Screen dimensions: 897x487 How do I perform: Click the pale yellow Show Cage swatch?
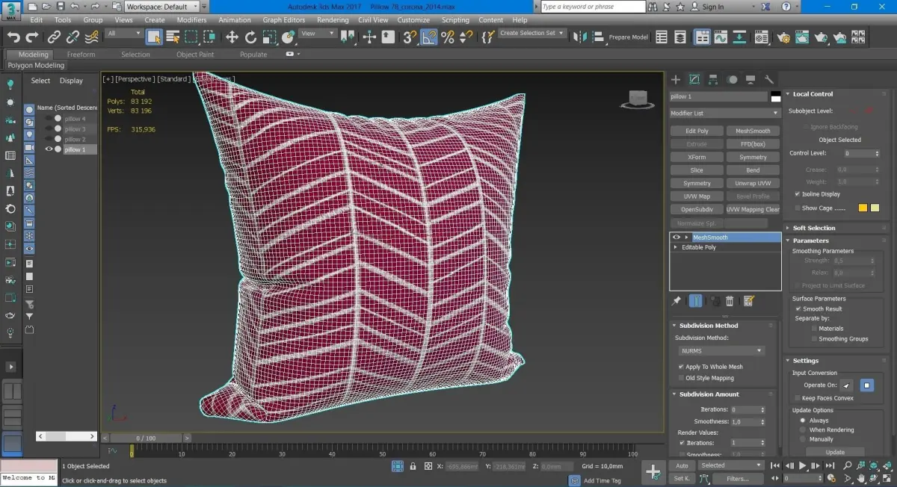tap(875, 208)
